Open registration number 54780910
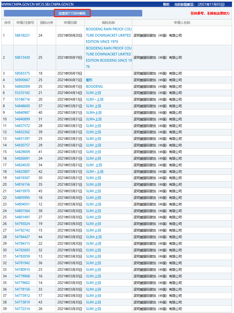The width and height of the screenshot is (234, 313). pos(22,270)
